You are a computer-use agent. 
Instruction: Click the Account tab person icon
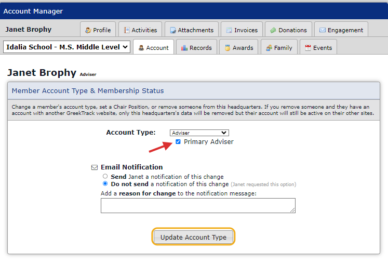(141, 48)
